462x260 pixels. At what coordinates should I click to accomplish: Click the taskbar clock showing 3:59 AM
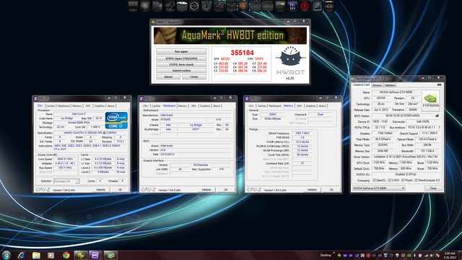pyautogui.click(x=449, y=255)
